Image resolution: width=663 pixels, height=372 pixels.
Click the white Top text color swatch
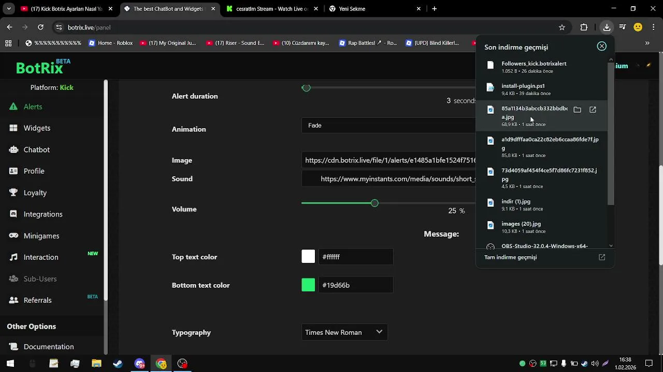pyautogui.click(x=308, y=257)
